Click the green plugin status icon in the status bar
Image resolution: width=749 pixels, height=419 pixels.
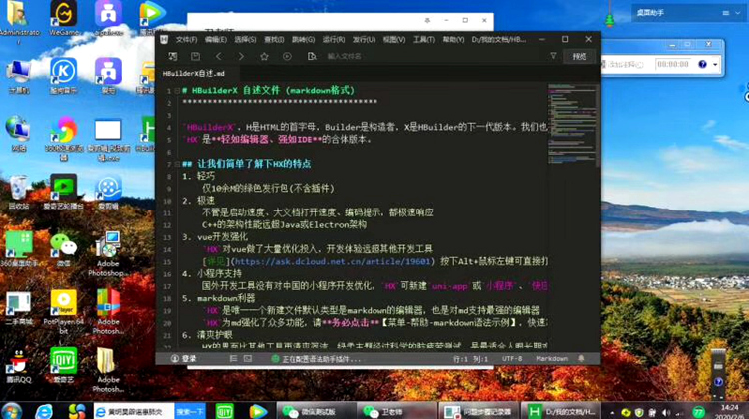pyautogui.click(x=275, y=359)
